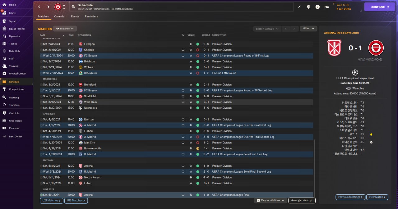Screen dimensions: 398x209
Task: Click the Arsenal crest in match panel
Action: click(334, 48)
